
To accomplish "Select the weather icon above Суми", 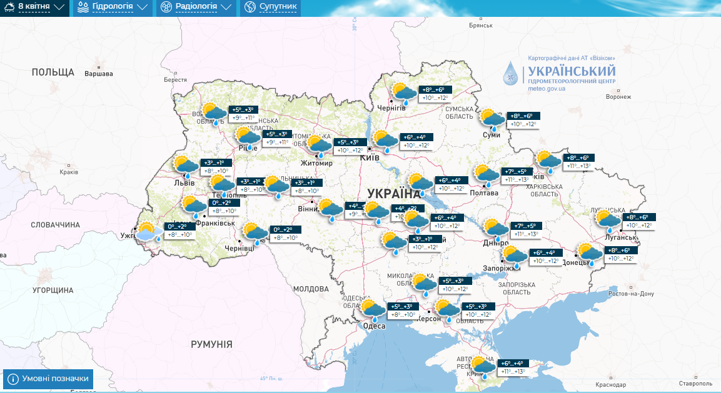I will click(x=492, y=116).
